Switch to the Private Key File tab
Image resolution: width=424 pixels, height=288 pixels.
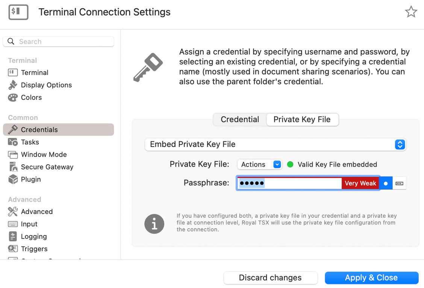tap(302, 120)
